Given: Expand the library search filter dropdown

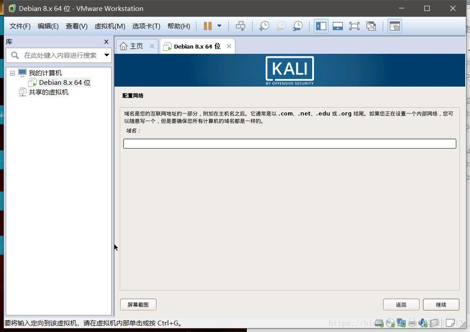Looking at the screenshot, I should click(107, 55).
